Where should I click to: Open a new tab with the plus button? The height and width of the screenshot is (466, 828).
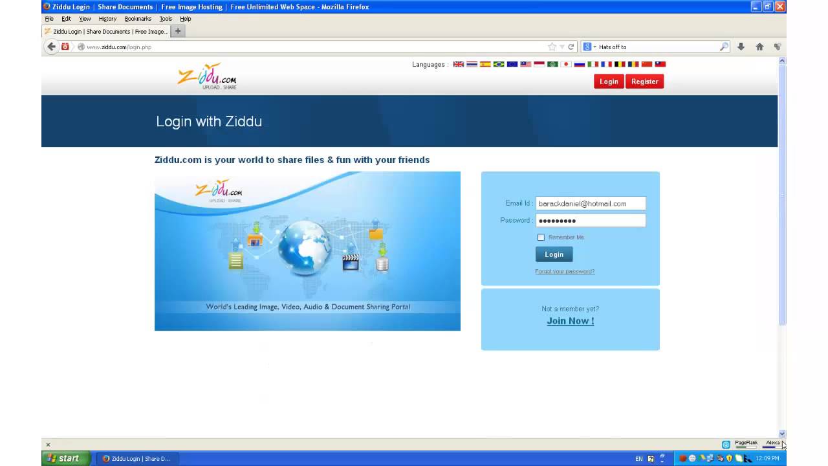click(x=178, y=31)
